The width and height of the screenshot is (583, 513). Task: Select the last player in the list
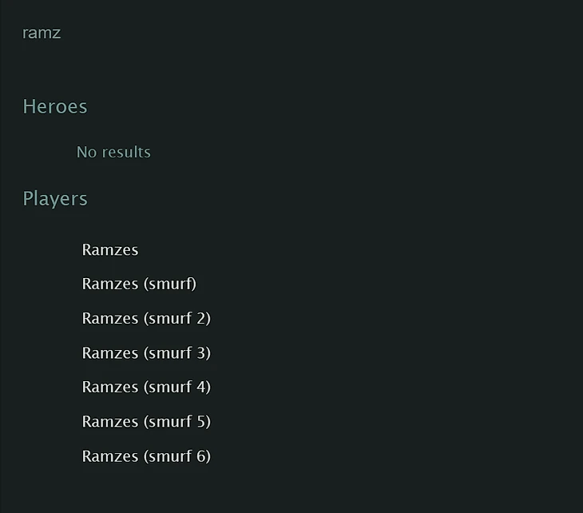146,456
